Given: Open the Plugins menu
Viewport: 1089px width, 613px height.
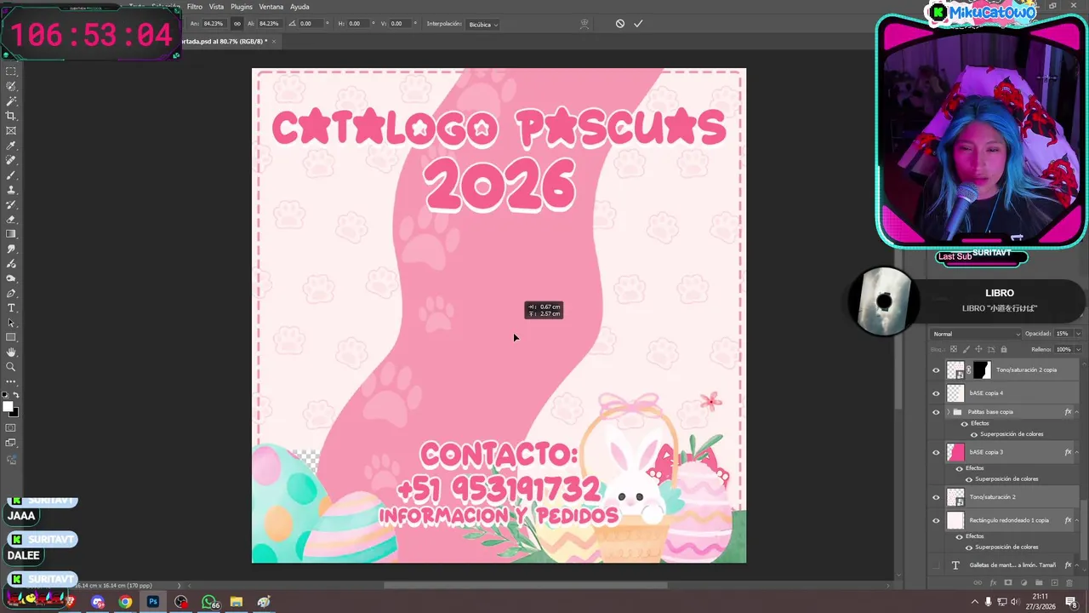Looking at the screenshot, I should coord(242,7).
